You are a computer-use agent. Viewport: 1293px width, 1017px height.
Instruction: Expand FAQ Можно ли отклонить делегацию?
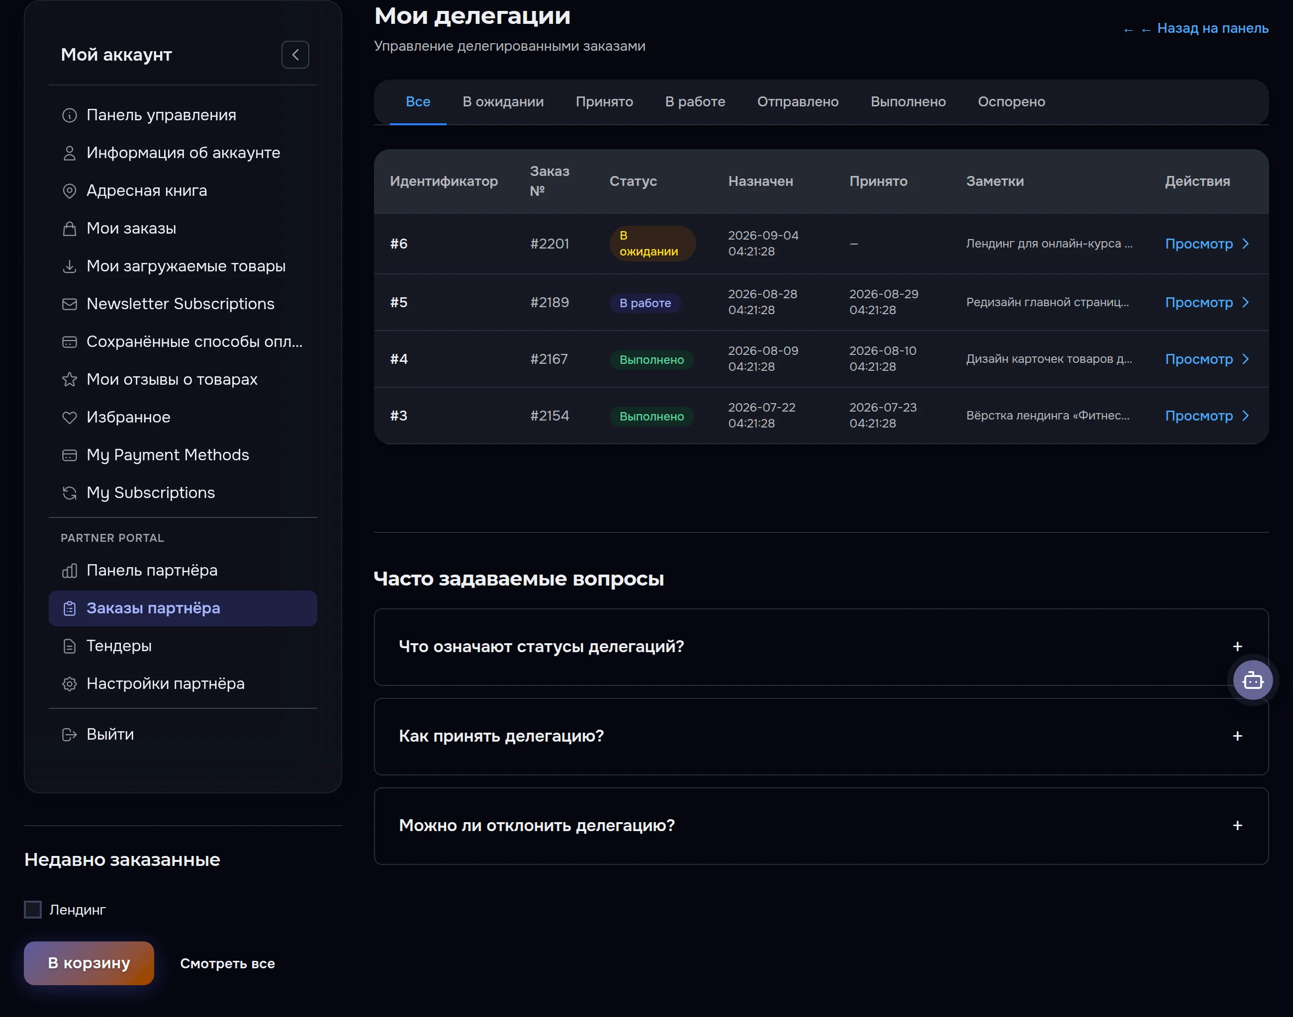click(x=821, y=826)
